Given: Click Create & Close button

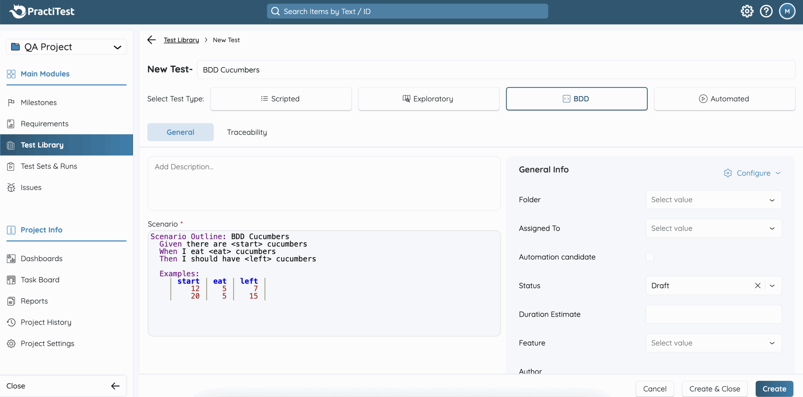Looking at the screenshot, I should pyautogui.click(x=714, y=389).
